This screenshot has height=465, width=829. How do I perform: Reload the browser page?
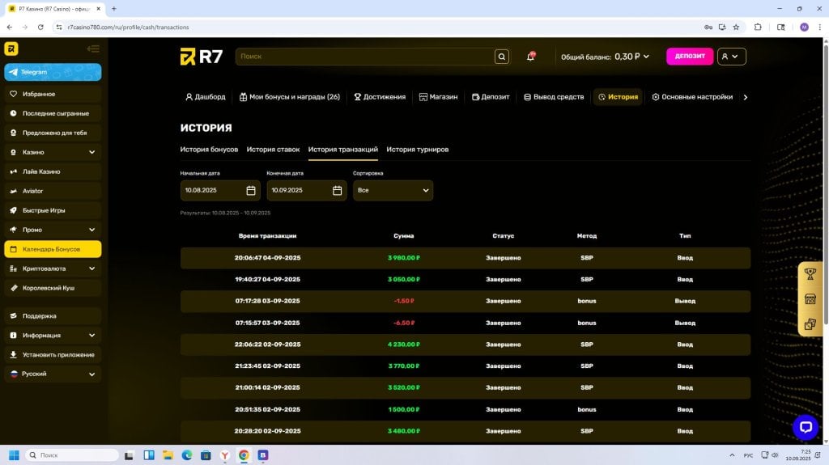pos(40,27)
